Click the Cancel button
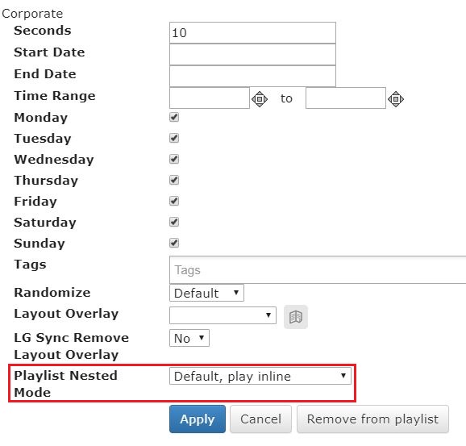The width and height of the screenshot is (466, 446). (260, 419)
